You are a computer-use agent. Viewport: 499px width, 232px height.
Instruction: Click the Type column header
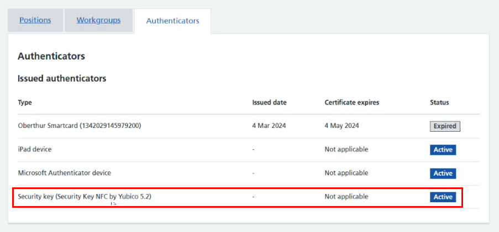click(25, 102)
